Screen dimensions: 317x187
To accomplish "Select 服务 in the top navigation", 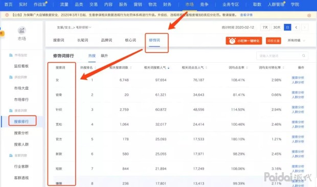I will 123,5.
